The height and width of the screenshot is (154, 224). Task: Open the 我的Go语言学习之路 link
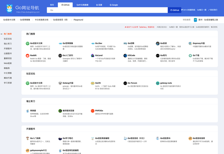point(187,27)
